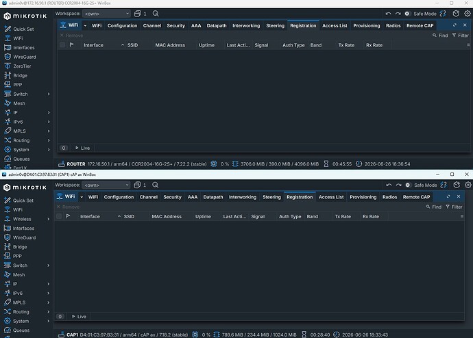This screenshot has width=473, height=338.
Task: Click the undo arrow in ROUTER window toolbar
Action: click(388, 14)
